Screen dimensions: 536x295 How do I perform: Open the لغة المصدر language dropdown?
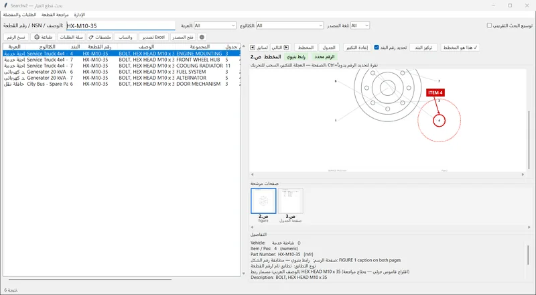(x=360, y=25)
